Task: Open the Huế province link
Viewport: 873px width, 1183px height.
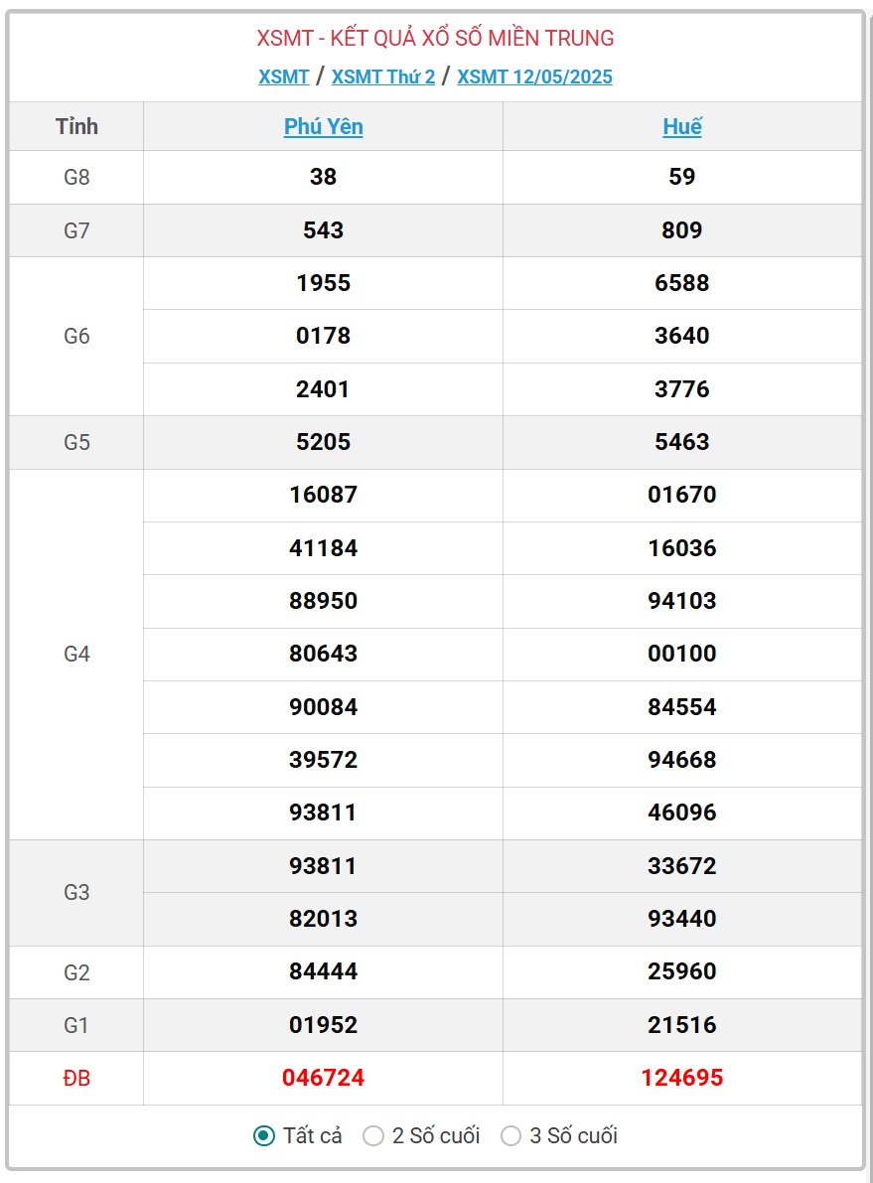Action: pyautogui.click(x=682, y=126)
